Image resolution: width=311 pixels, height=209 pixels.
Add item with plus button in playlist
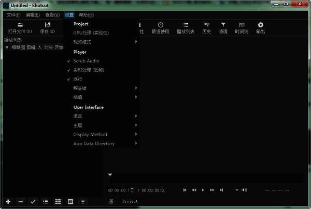click(x=8, y=201)
